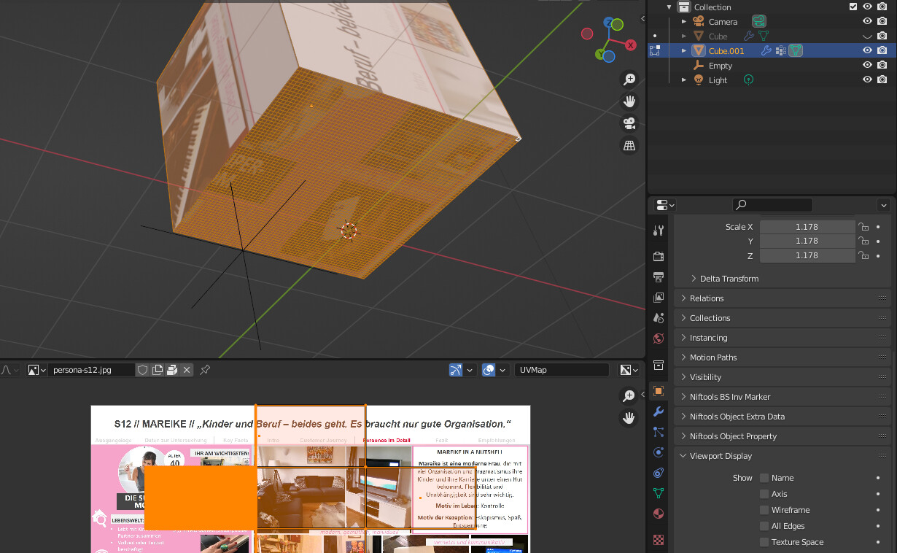Open the Physics properties tab icon

pos(659,452)
